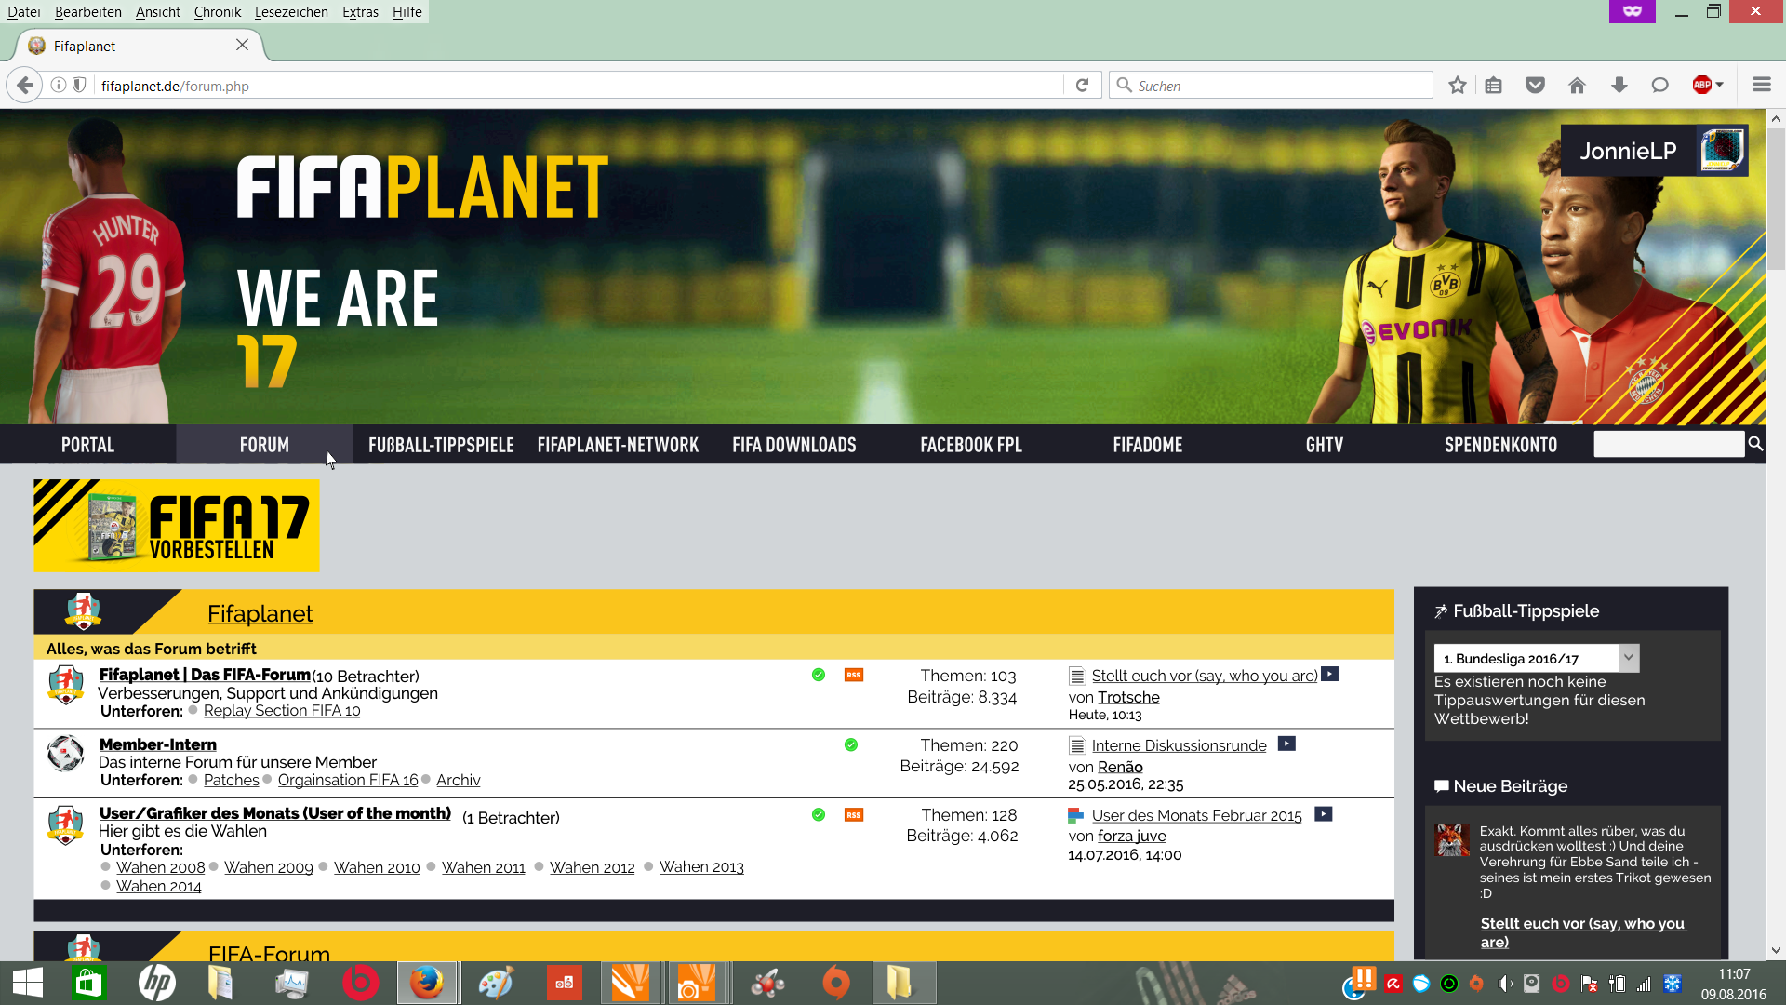Open the Adblock Plus dropdown arrow

tap(1720, 86)
